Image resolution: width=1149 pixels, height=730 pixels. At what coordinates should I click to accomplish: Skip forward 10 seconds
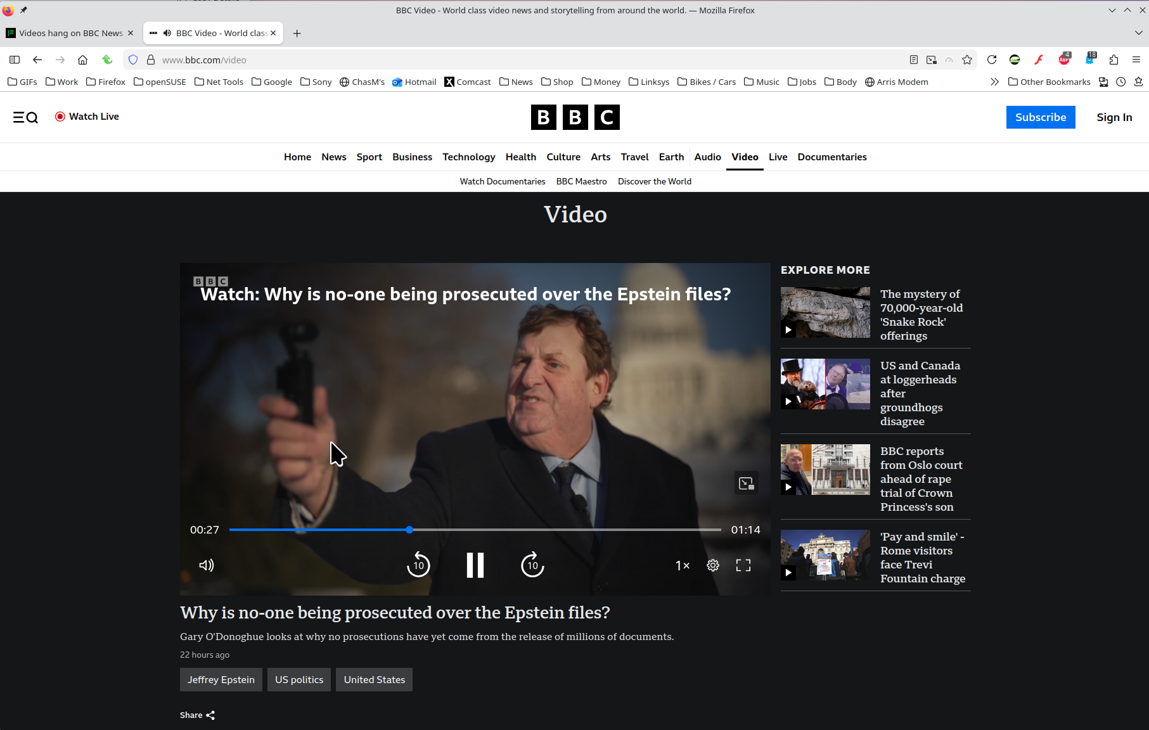[x=532, y=565]
